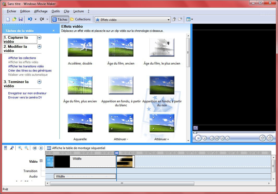Undo the last action
Screen dimensions: 278x194
coord(30,19)
